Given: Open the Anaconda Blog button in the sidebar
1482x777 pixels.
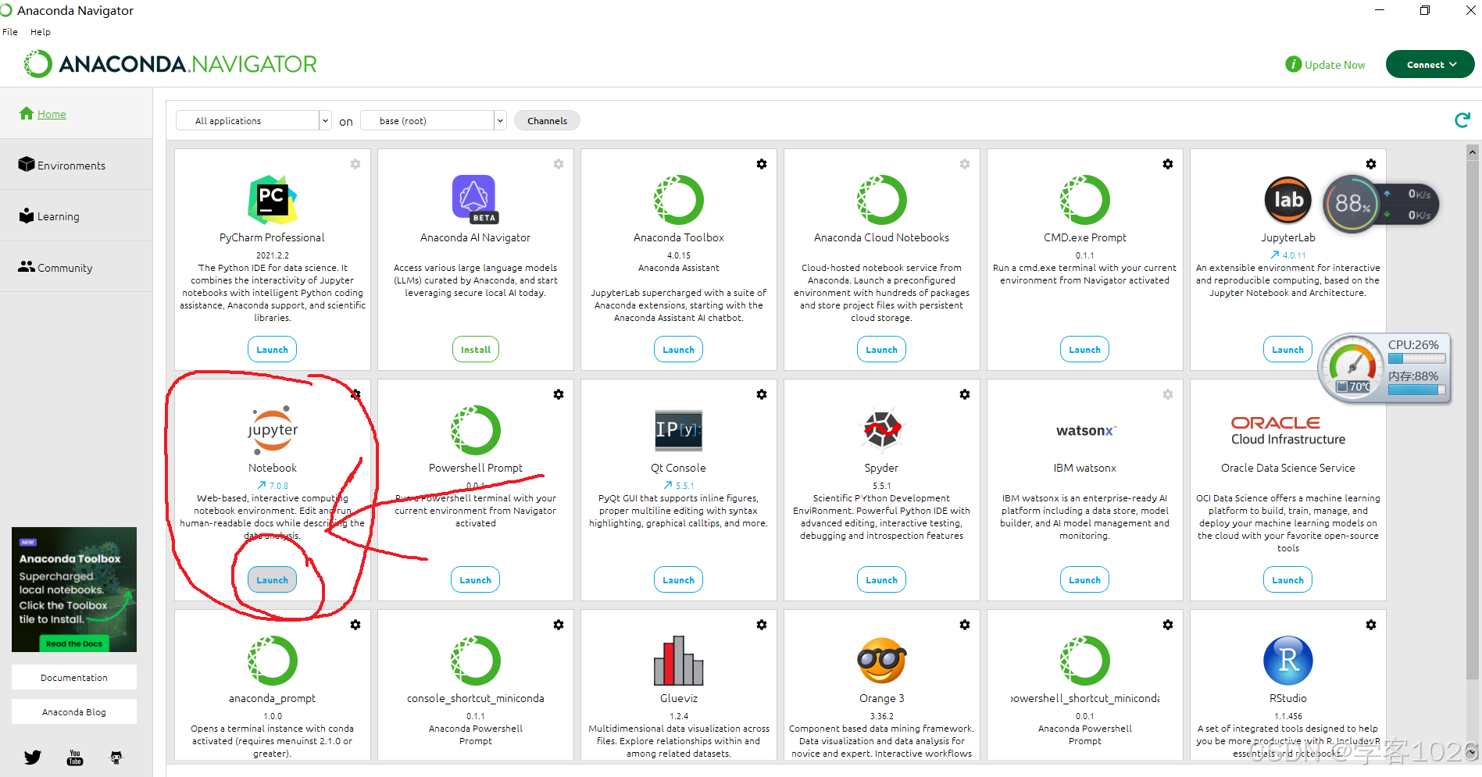Looking at the screenshot, I should 74,711.
